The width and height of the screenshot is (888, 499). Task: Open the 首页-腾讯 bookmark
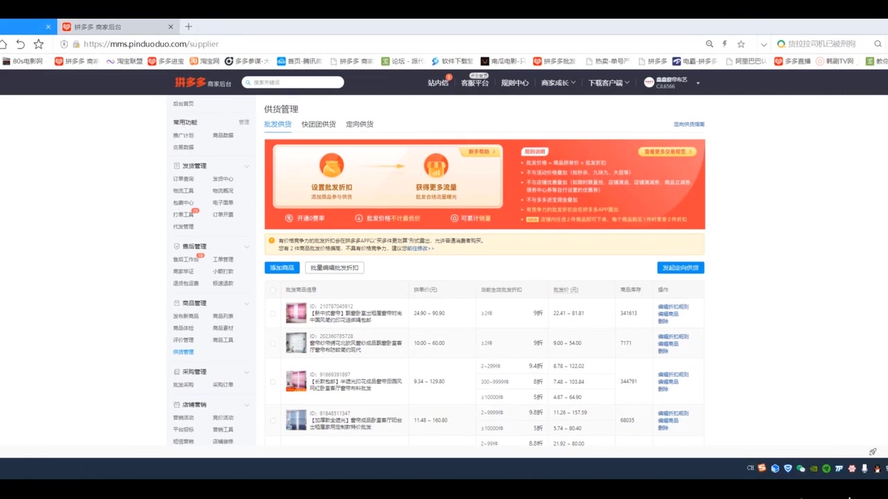pyautogui.click(x=300, y=61)
